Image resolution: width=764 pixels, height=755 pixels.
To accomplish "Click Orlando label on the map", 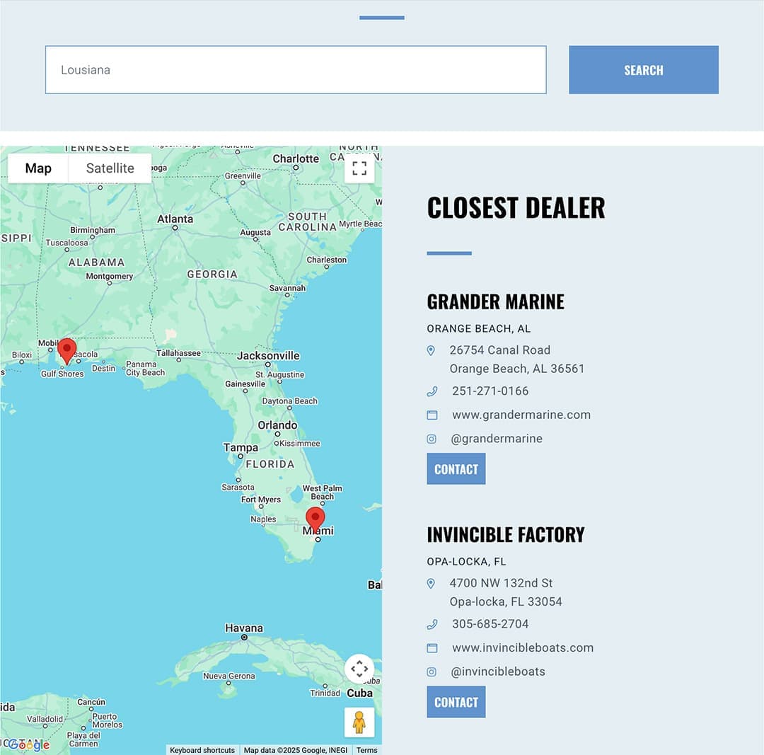I will pyautogui.click(x=277, y=425).
